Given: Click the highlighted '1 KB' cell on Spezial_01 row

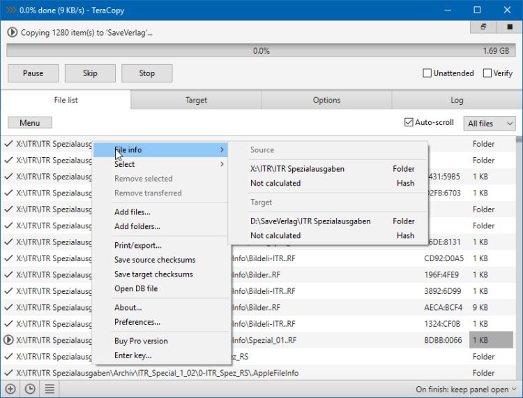Looking at the screenshot, I should point(491,340).
